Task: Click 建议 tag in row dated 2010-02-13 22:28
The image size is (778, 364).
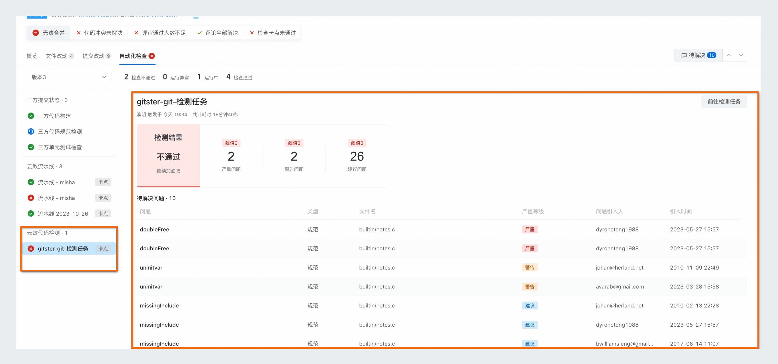Action: (x=530, y=306)
